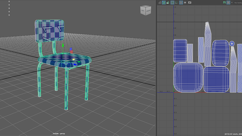Click the green display image icon
Viewport: 242px width, 136px height.
225,2
